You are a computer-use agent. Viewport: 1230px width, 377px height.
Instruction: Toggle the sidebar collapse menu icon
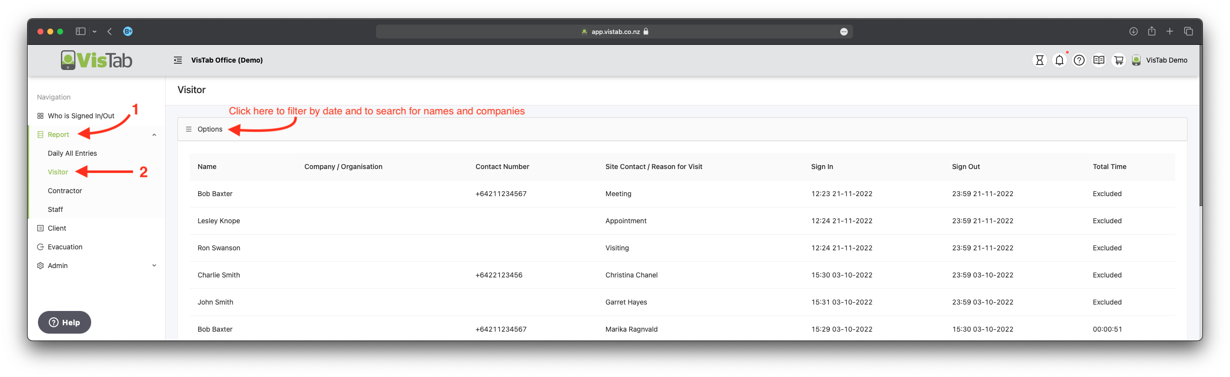[178, 60]
